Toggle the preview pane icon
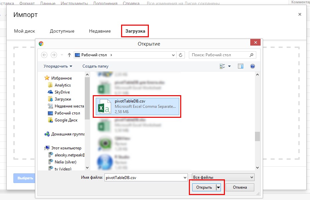Viewport: 310px width, 200px height. (241, 66)
